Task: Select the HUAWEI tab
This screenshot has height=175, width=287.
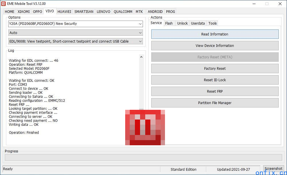Action: (x=64, y=12)
